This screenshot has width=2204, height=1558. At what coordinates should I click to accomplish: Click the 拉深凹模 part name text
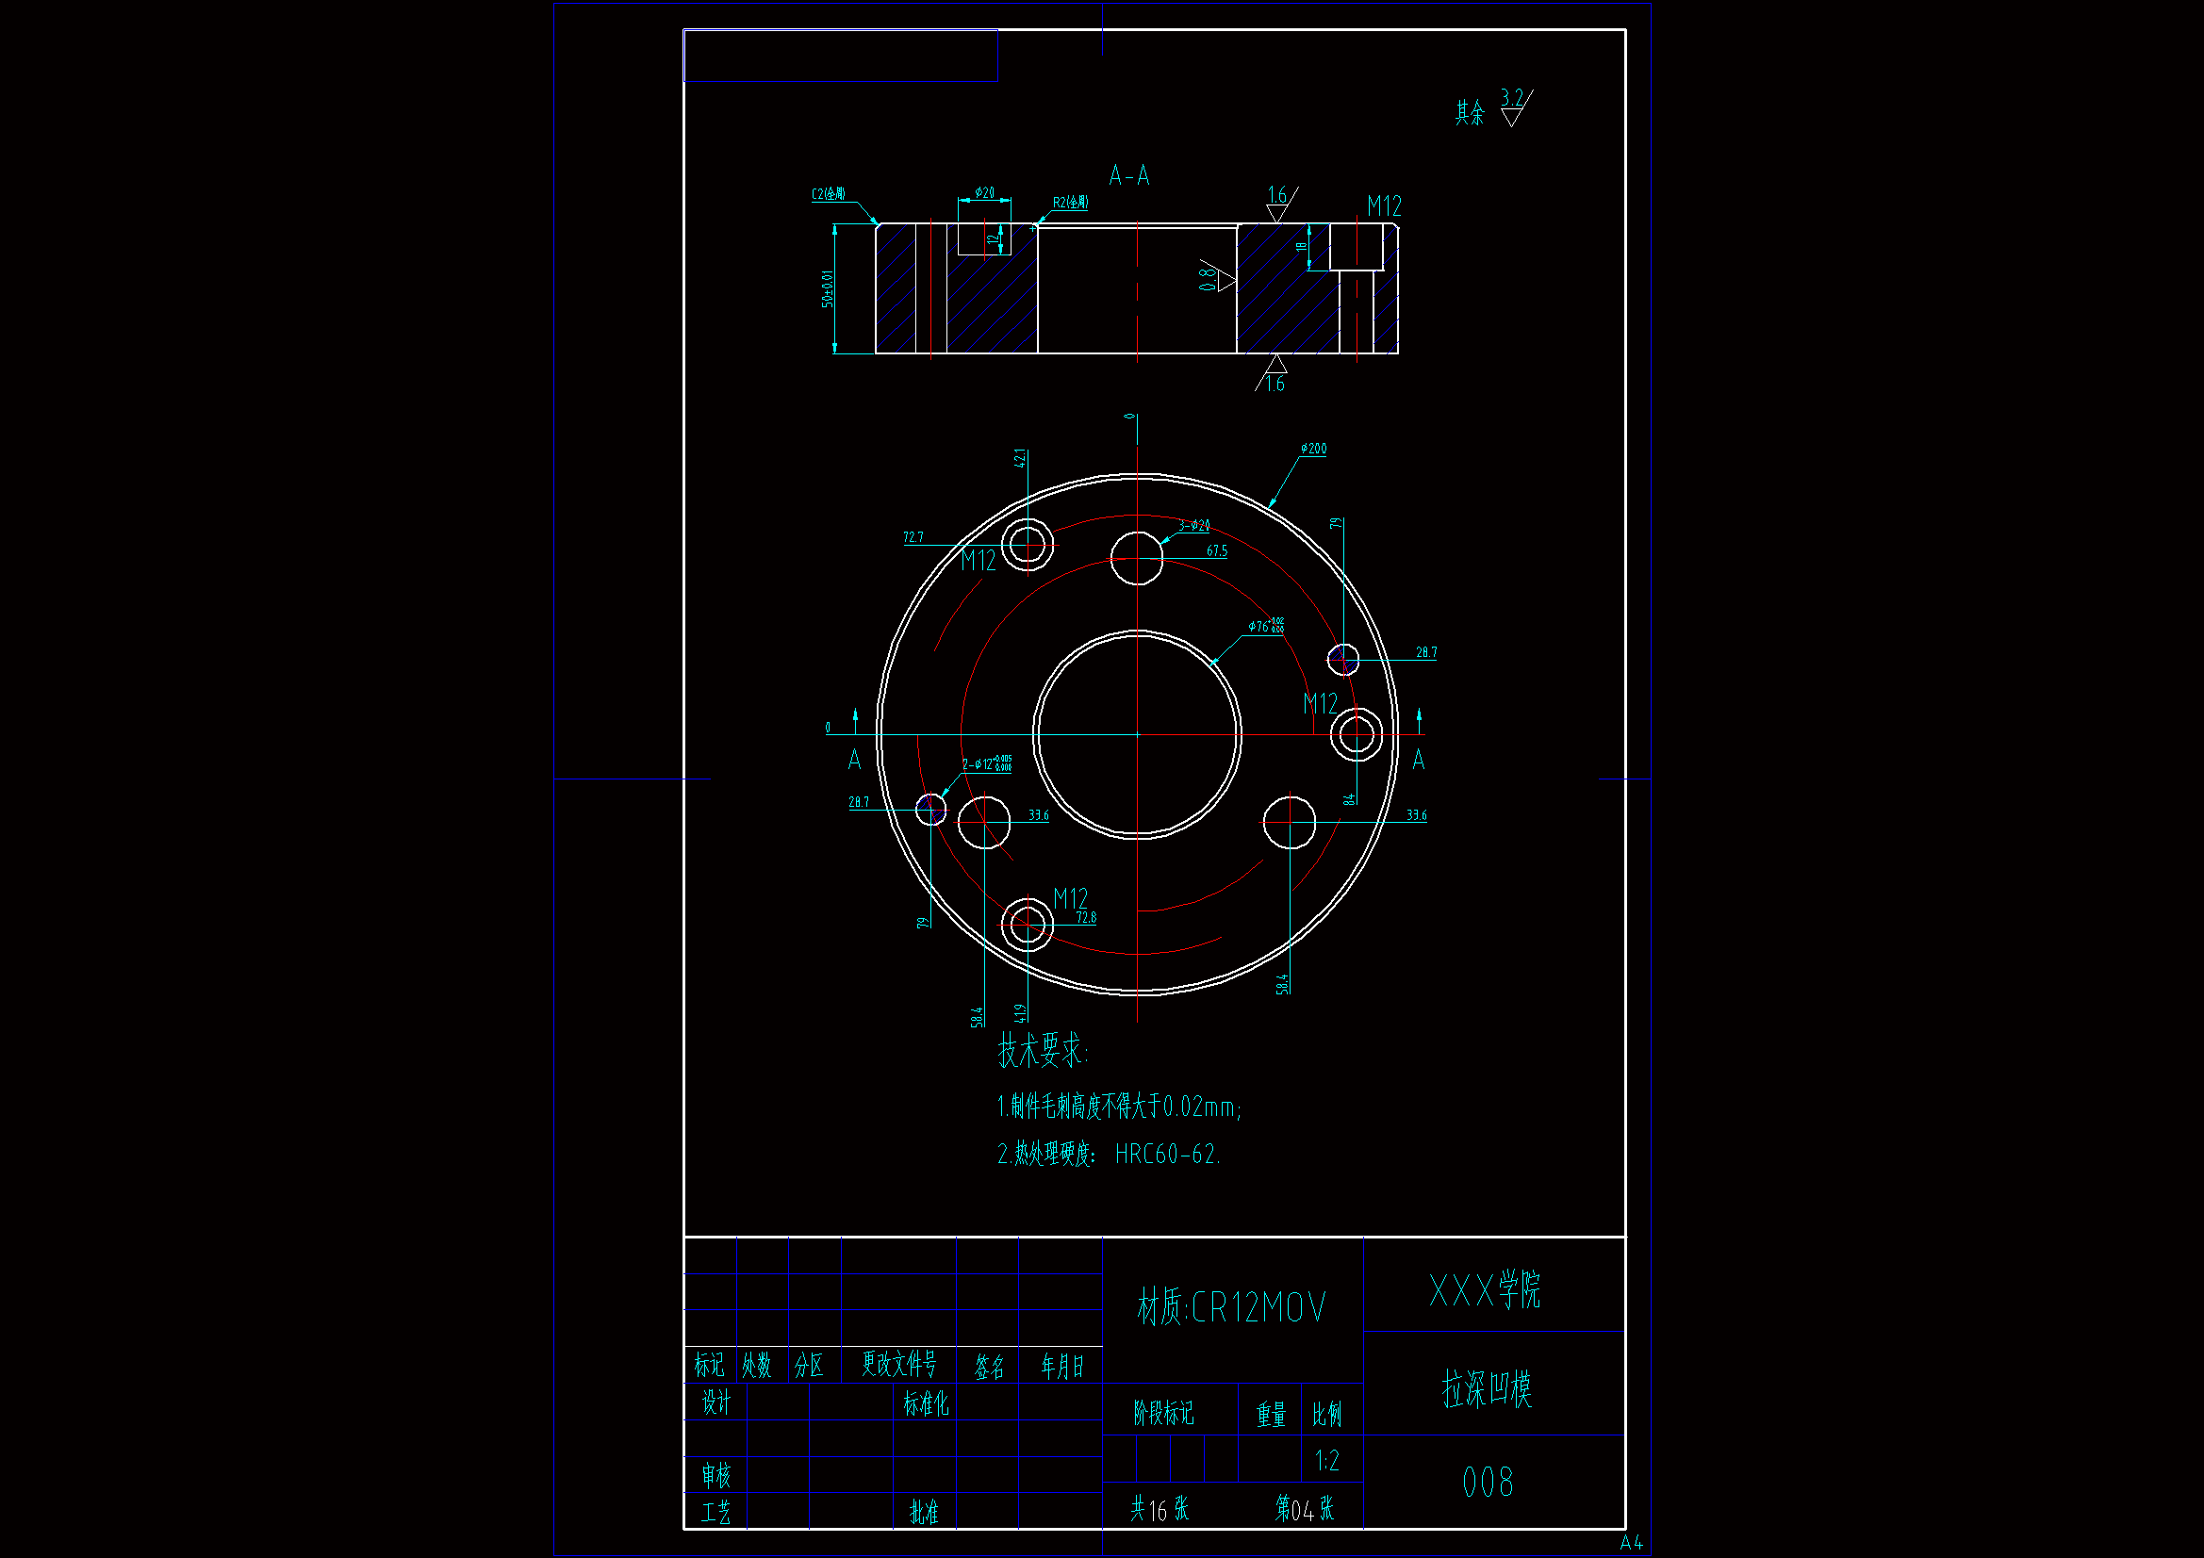tap(1486, 1389)
